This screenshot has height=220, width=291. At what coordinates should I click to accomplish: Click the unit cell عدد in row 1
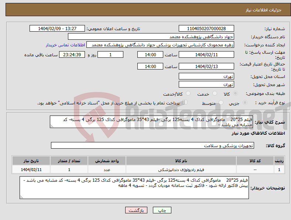pyautogui.click(x=107, y=170)
